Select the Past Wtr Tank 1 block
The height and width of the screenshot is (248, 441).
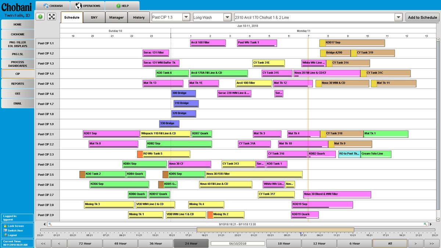(257, 43)
